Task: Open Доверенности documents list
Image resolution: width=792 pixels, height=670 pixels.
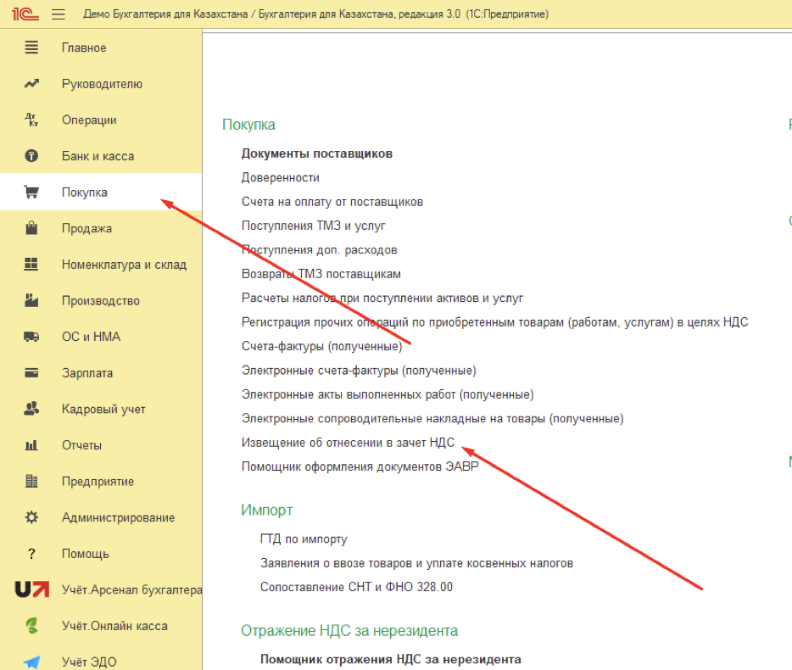Action: (280, 177)
